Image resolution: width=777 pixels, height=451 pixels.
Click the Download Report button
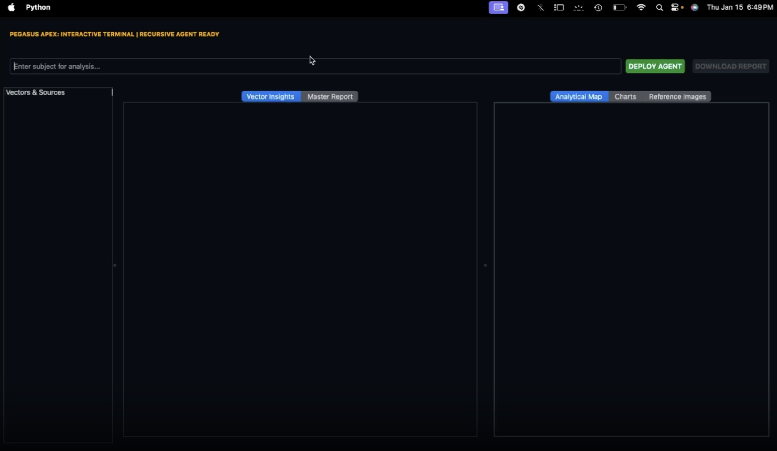[730, 66]
